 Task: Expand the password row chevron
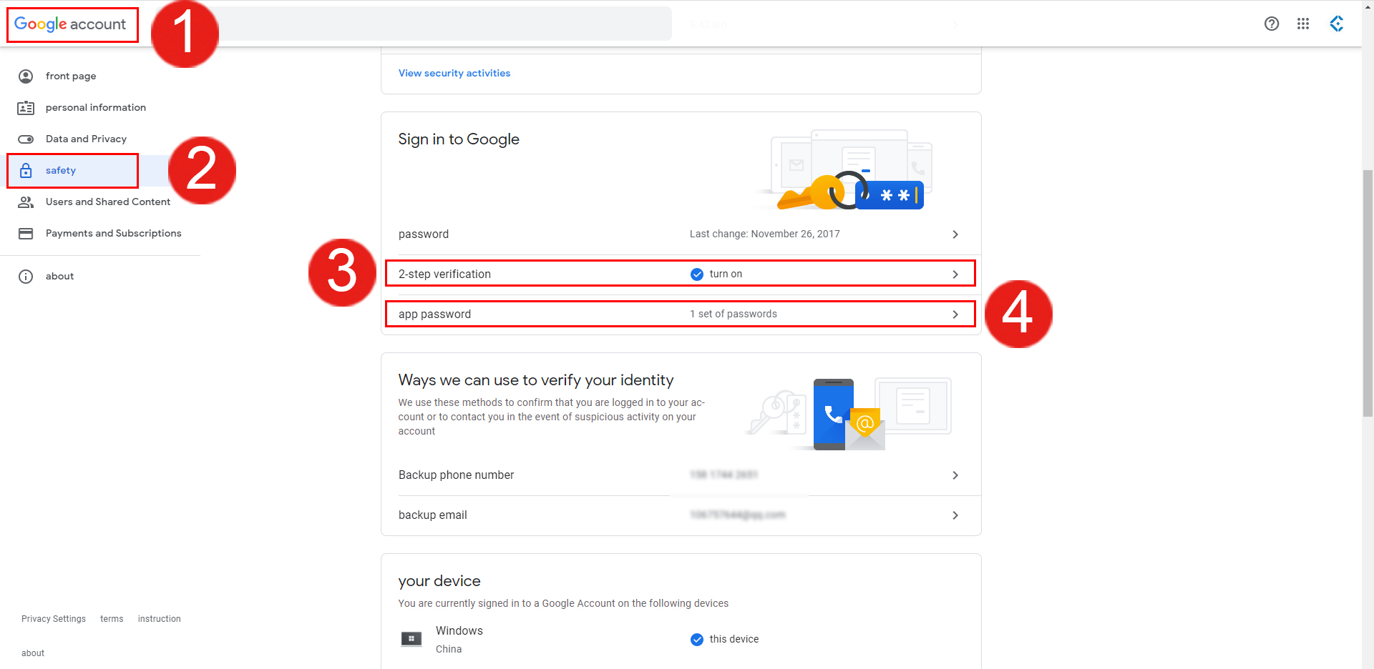[955, 234]
